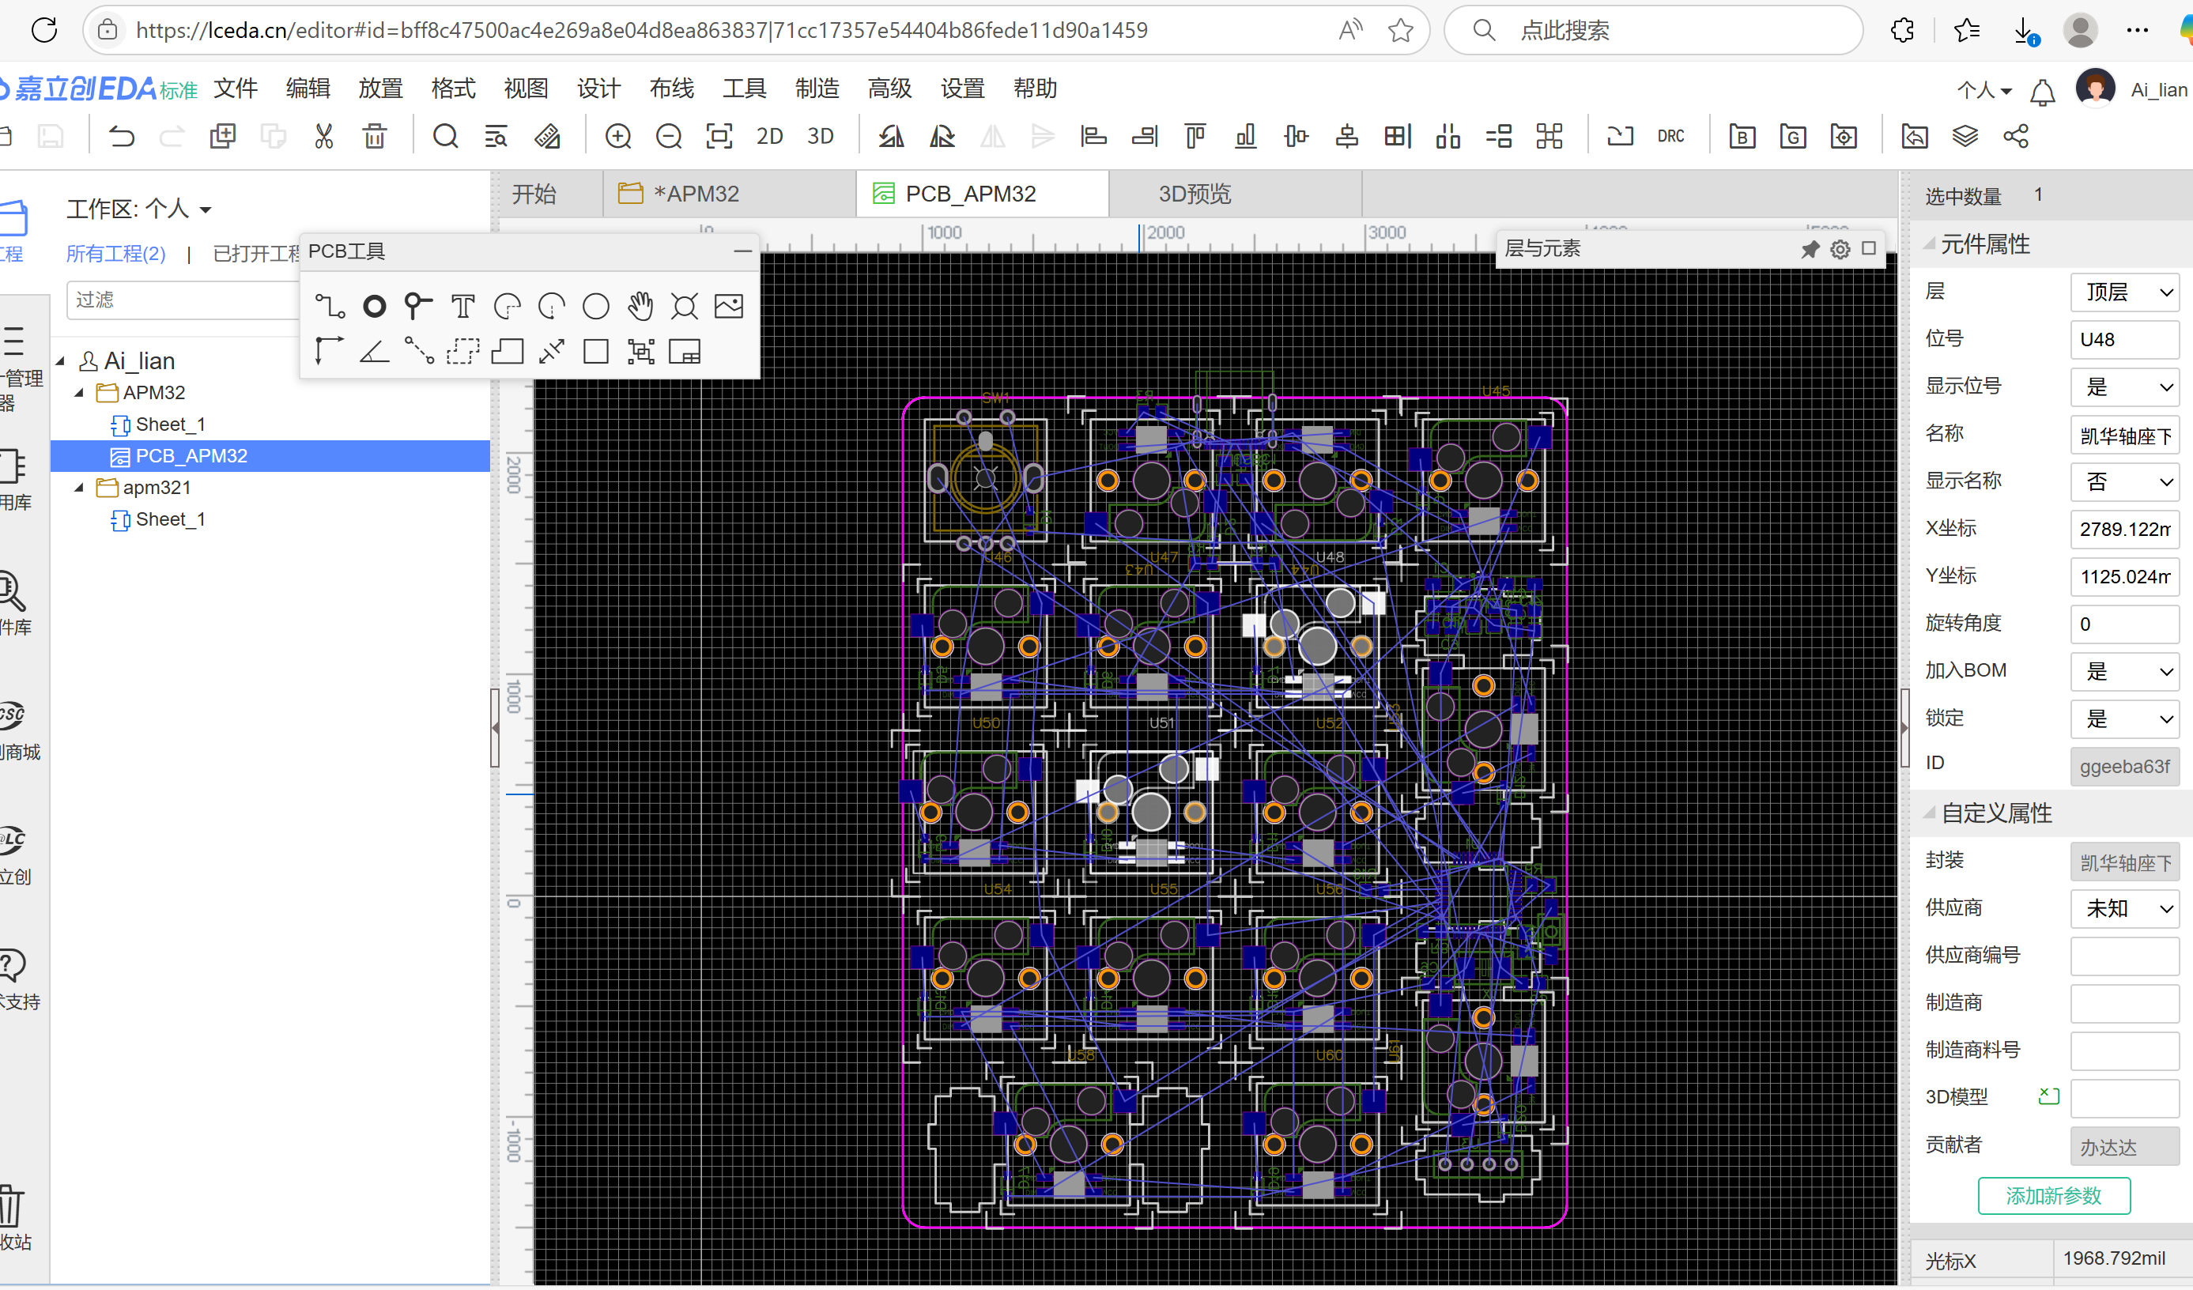The height and width of the screenshot is (1290, 2193).
Task: Open the 制造 menu
Action: pyautogui.click(x=817, y=89)
